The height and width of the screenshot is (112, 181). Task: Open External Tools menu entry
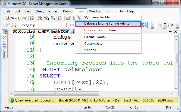(108, 37)
